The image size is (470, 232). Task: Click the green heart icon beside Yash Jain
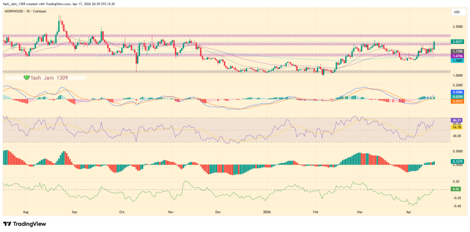pos(27,78)
